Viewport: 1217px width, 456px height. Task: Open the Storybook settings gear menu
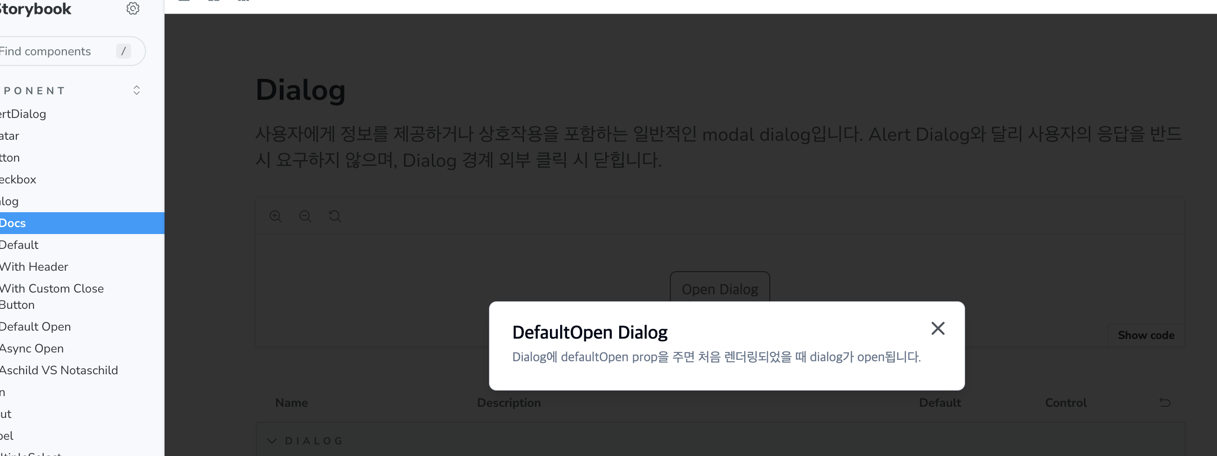click(x=133, y=8)
